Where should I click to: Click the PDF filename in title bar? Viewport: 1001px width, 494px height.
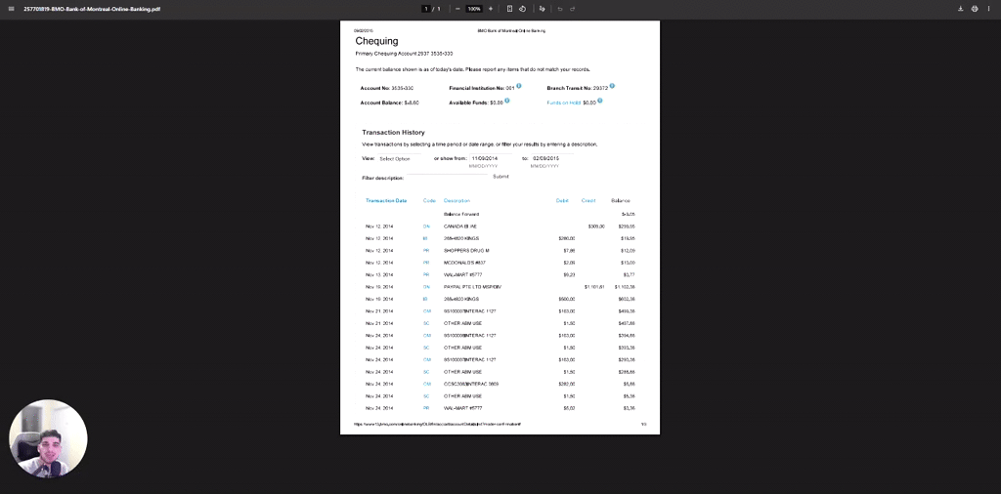click(92, 9)
